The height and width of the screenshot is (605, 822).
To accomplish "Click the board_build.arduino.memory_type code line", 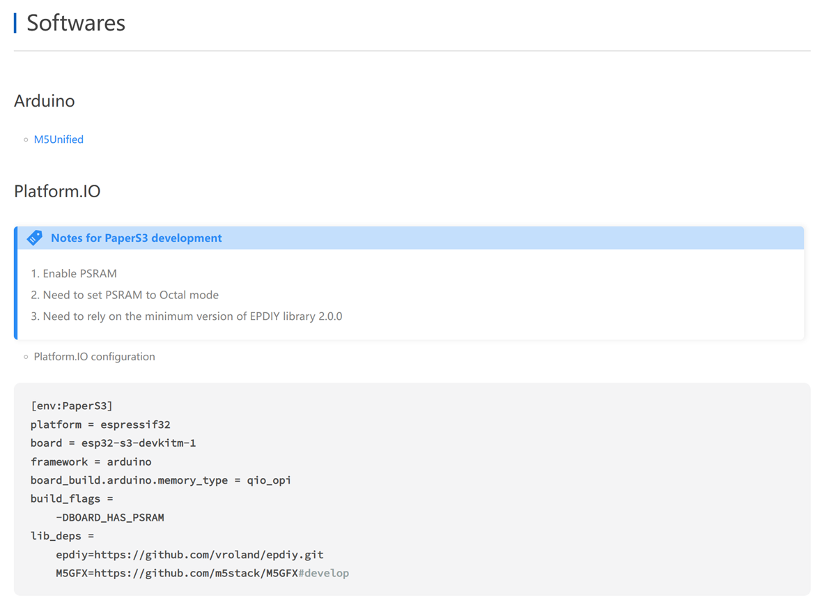I will 160,480.
